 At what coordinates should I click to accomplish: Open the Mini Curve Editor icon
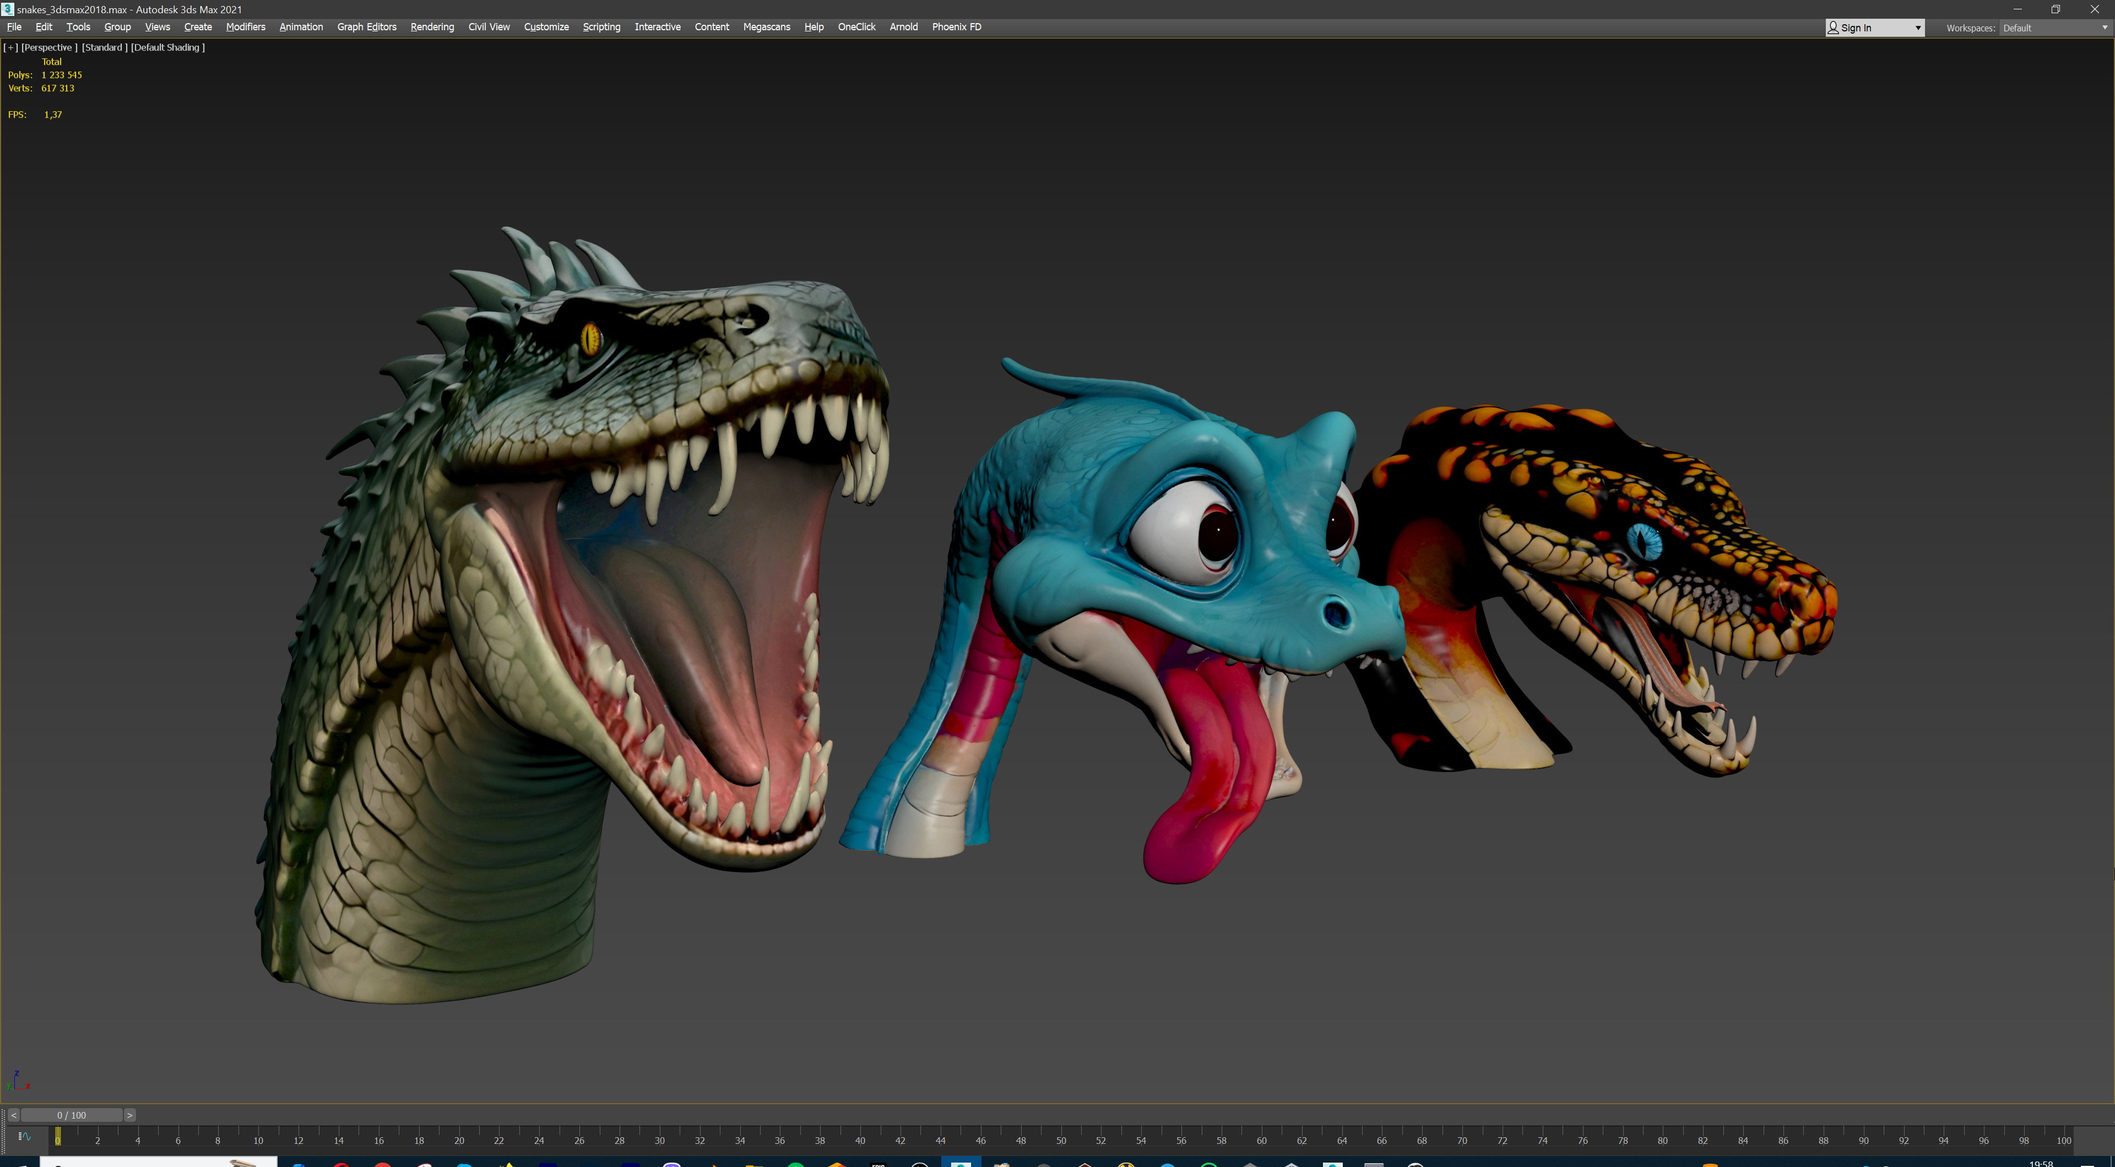click(x=25, y=1137)
